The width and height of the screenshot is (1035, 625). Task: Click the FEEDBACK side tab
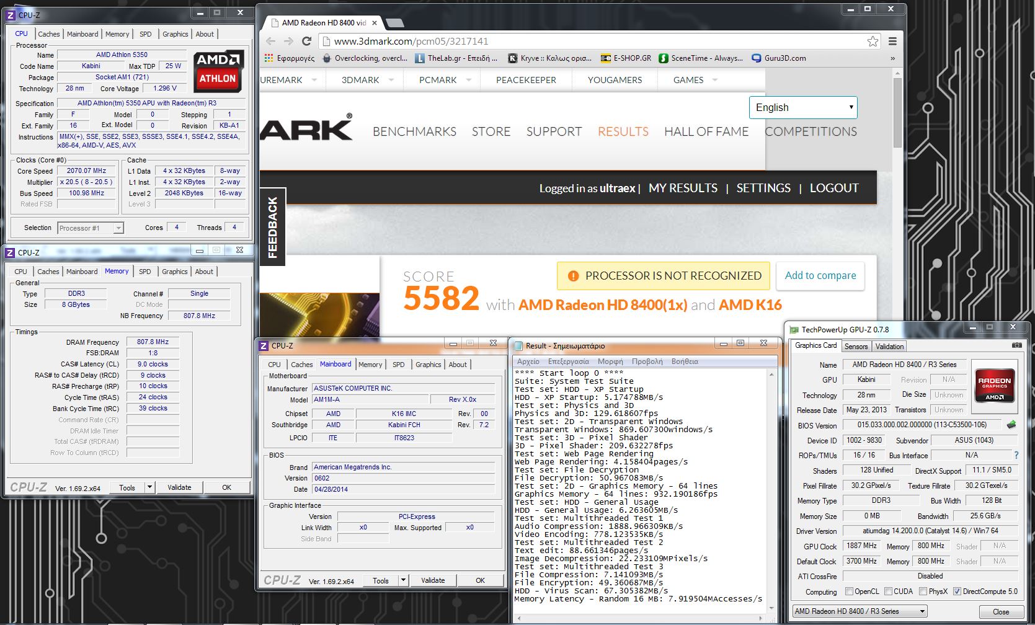pos(272,227)
